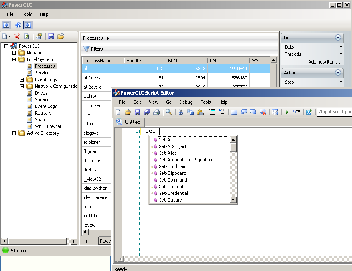Viewport: 352px width, 271px height.
Task: Switch to the Untitled* script tab
Action: [129, 122]
